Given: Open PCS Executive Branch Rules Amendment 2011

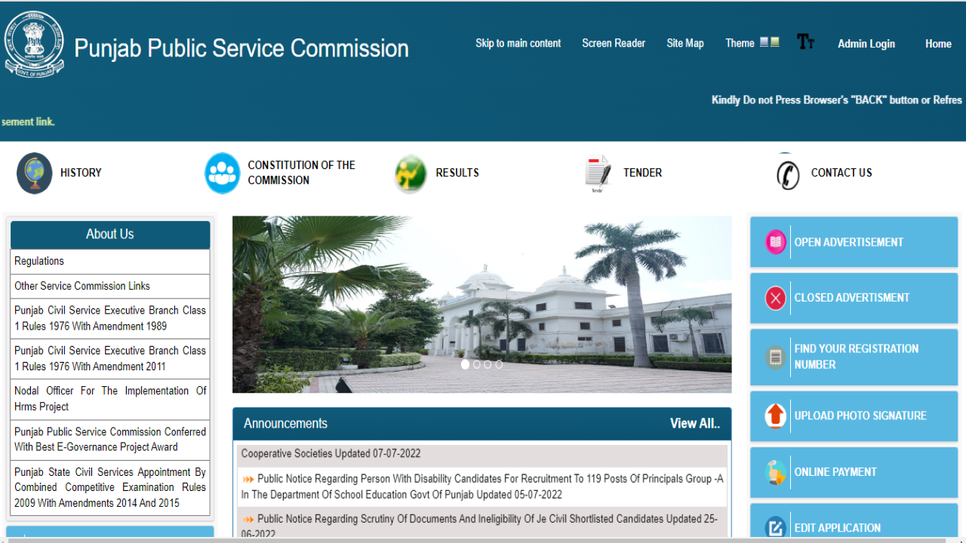Looking at the screenshot, I should pos(110,358).
